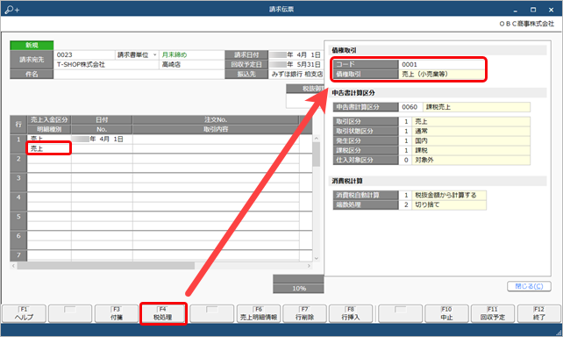The image size is (563, 337).
Task: Click the horizontal scrollbar right arrow
Action: (309, 266)
